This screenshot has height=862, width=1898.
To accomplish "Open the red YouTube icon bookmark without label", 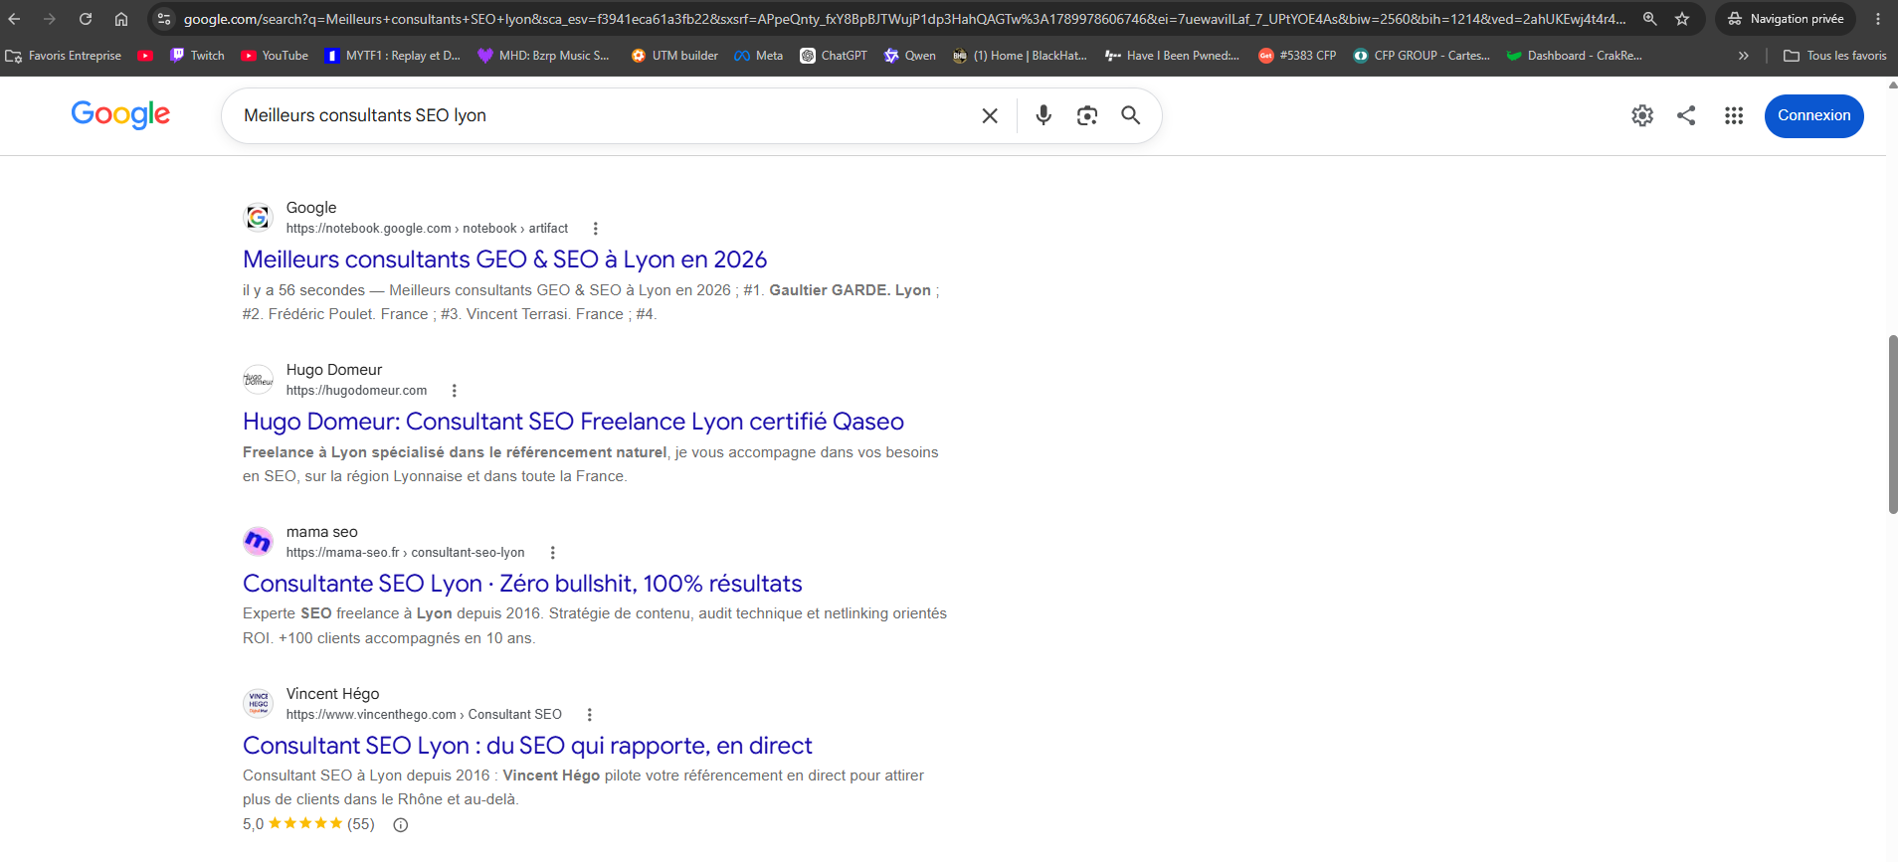I will pyautogui.click(x=145, y=56).
